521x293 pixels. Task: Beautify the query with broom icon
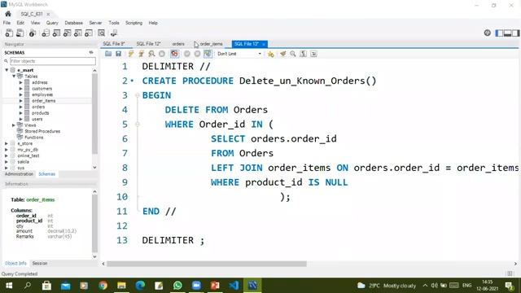click(282, 54)
